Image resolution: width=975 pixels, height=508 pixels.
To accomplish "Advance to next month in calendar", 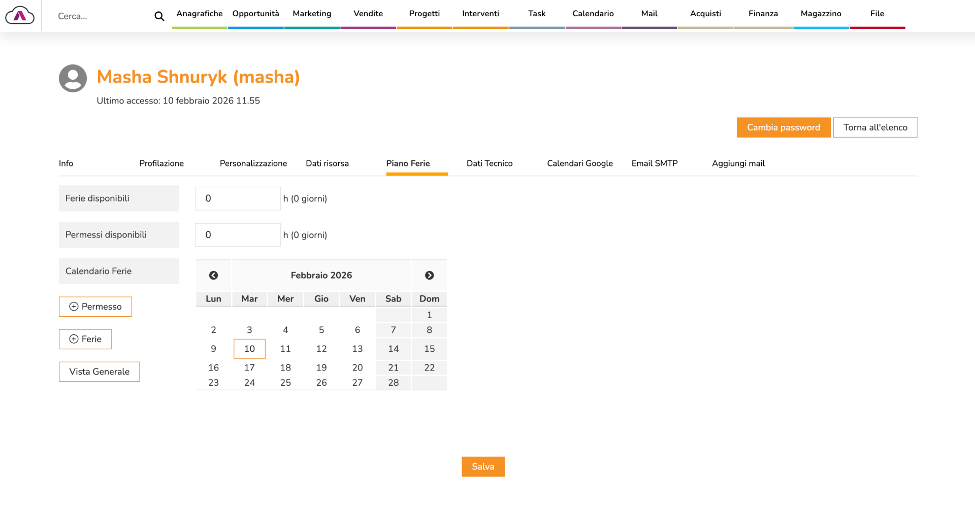I will pyautogui.click(x=429, y=275).
